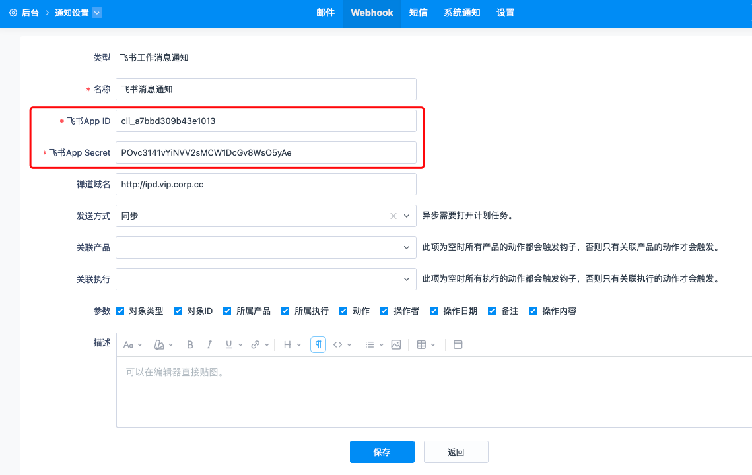Open the 关联产品 dropdown
The width and height of the screenshot is (752, 475).
[x=265, y=247]
